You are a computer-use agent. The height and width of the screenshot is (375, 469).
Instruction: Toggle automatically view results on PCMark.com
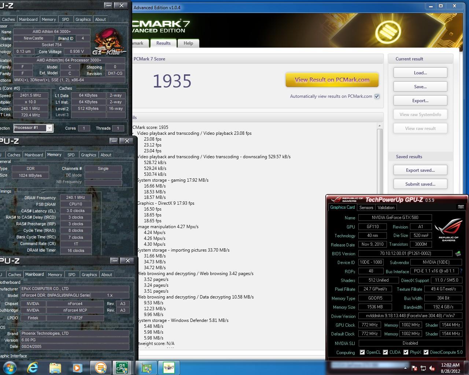click(377, 96)
